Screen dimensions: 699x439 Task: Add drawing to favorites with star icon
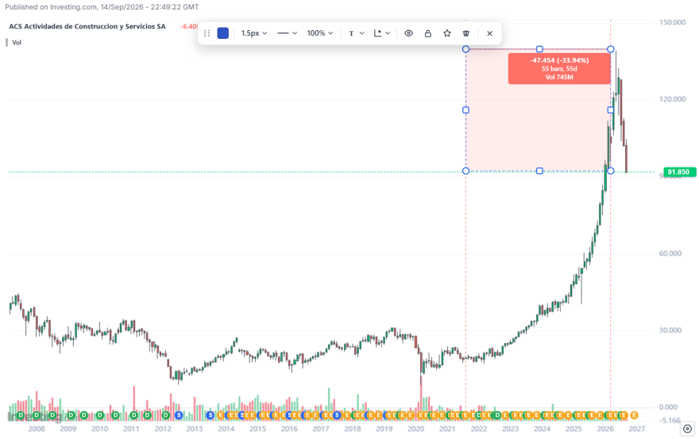(x=447, y=33)
